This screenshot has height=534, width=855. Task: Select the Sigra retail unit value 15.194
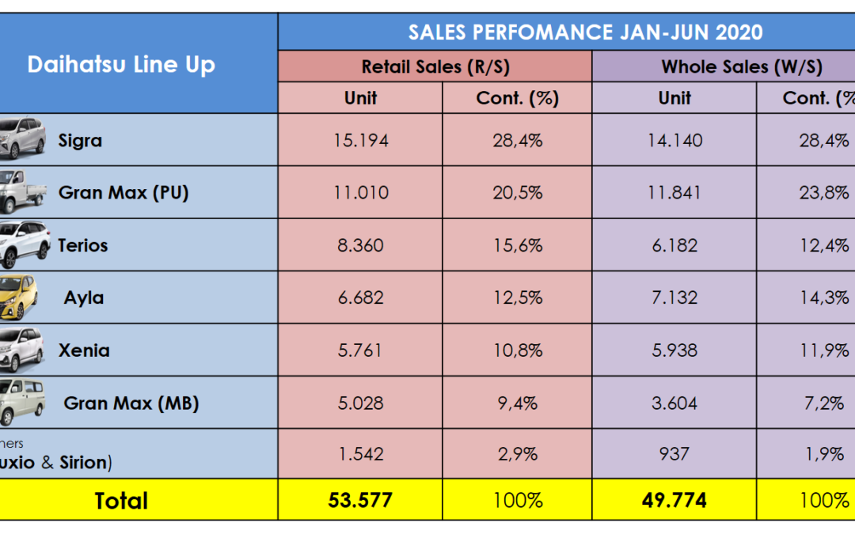(360, 140)
